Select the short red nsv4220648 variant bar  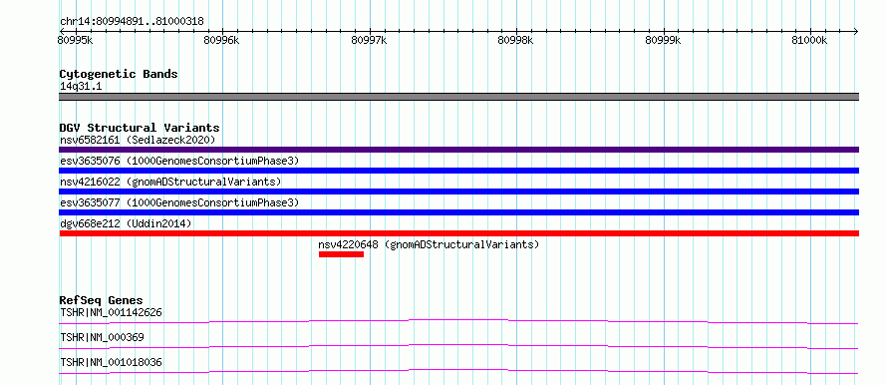pos(341,254)
